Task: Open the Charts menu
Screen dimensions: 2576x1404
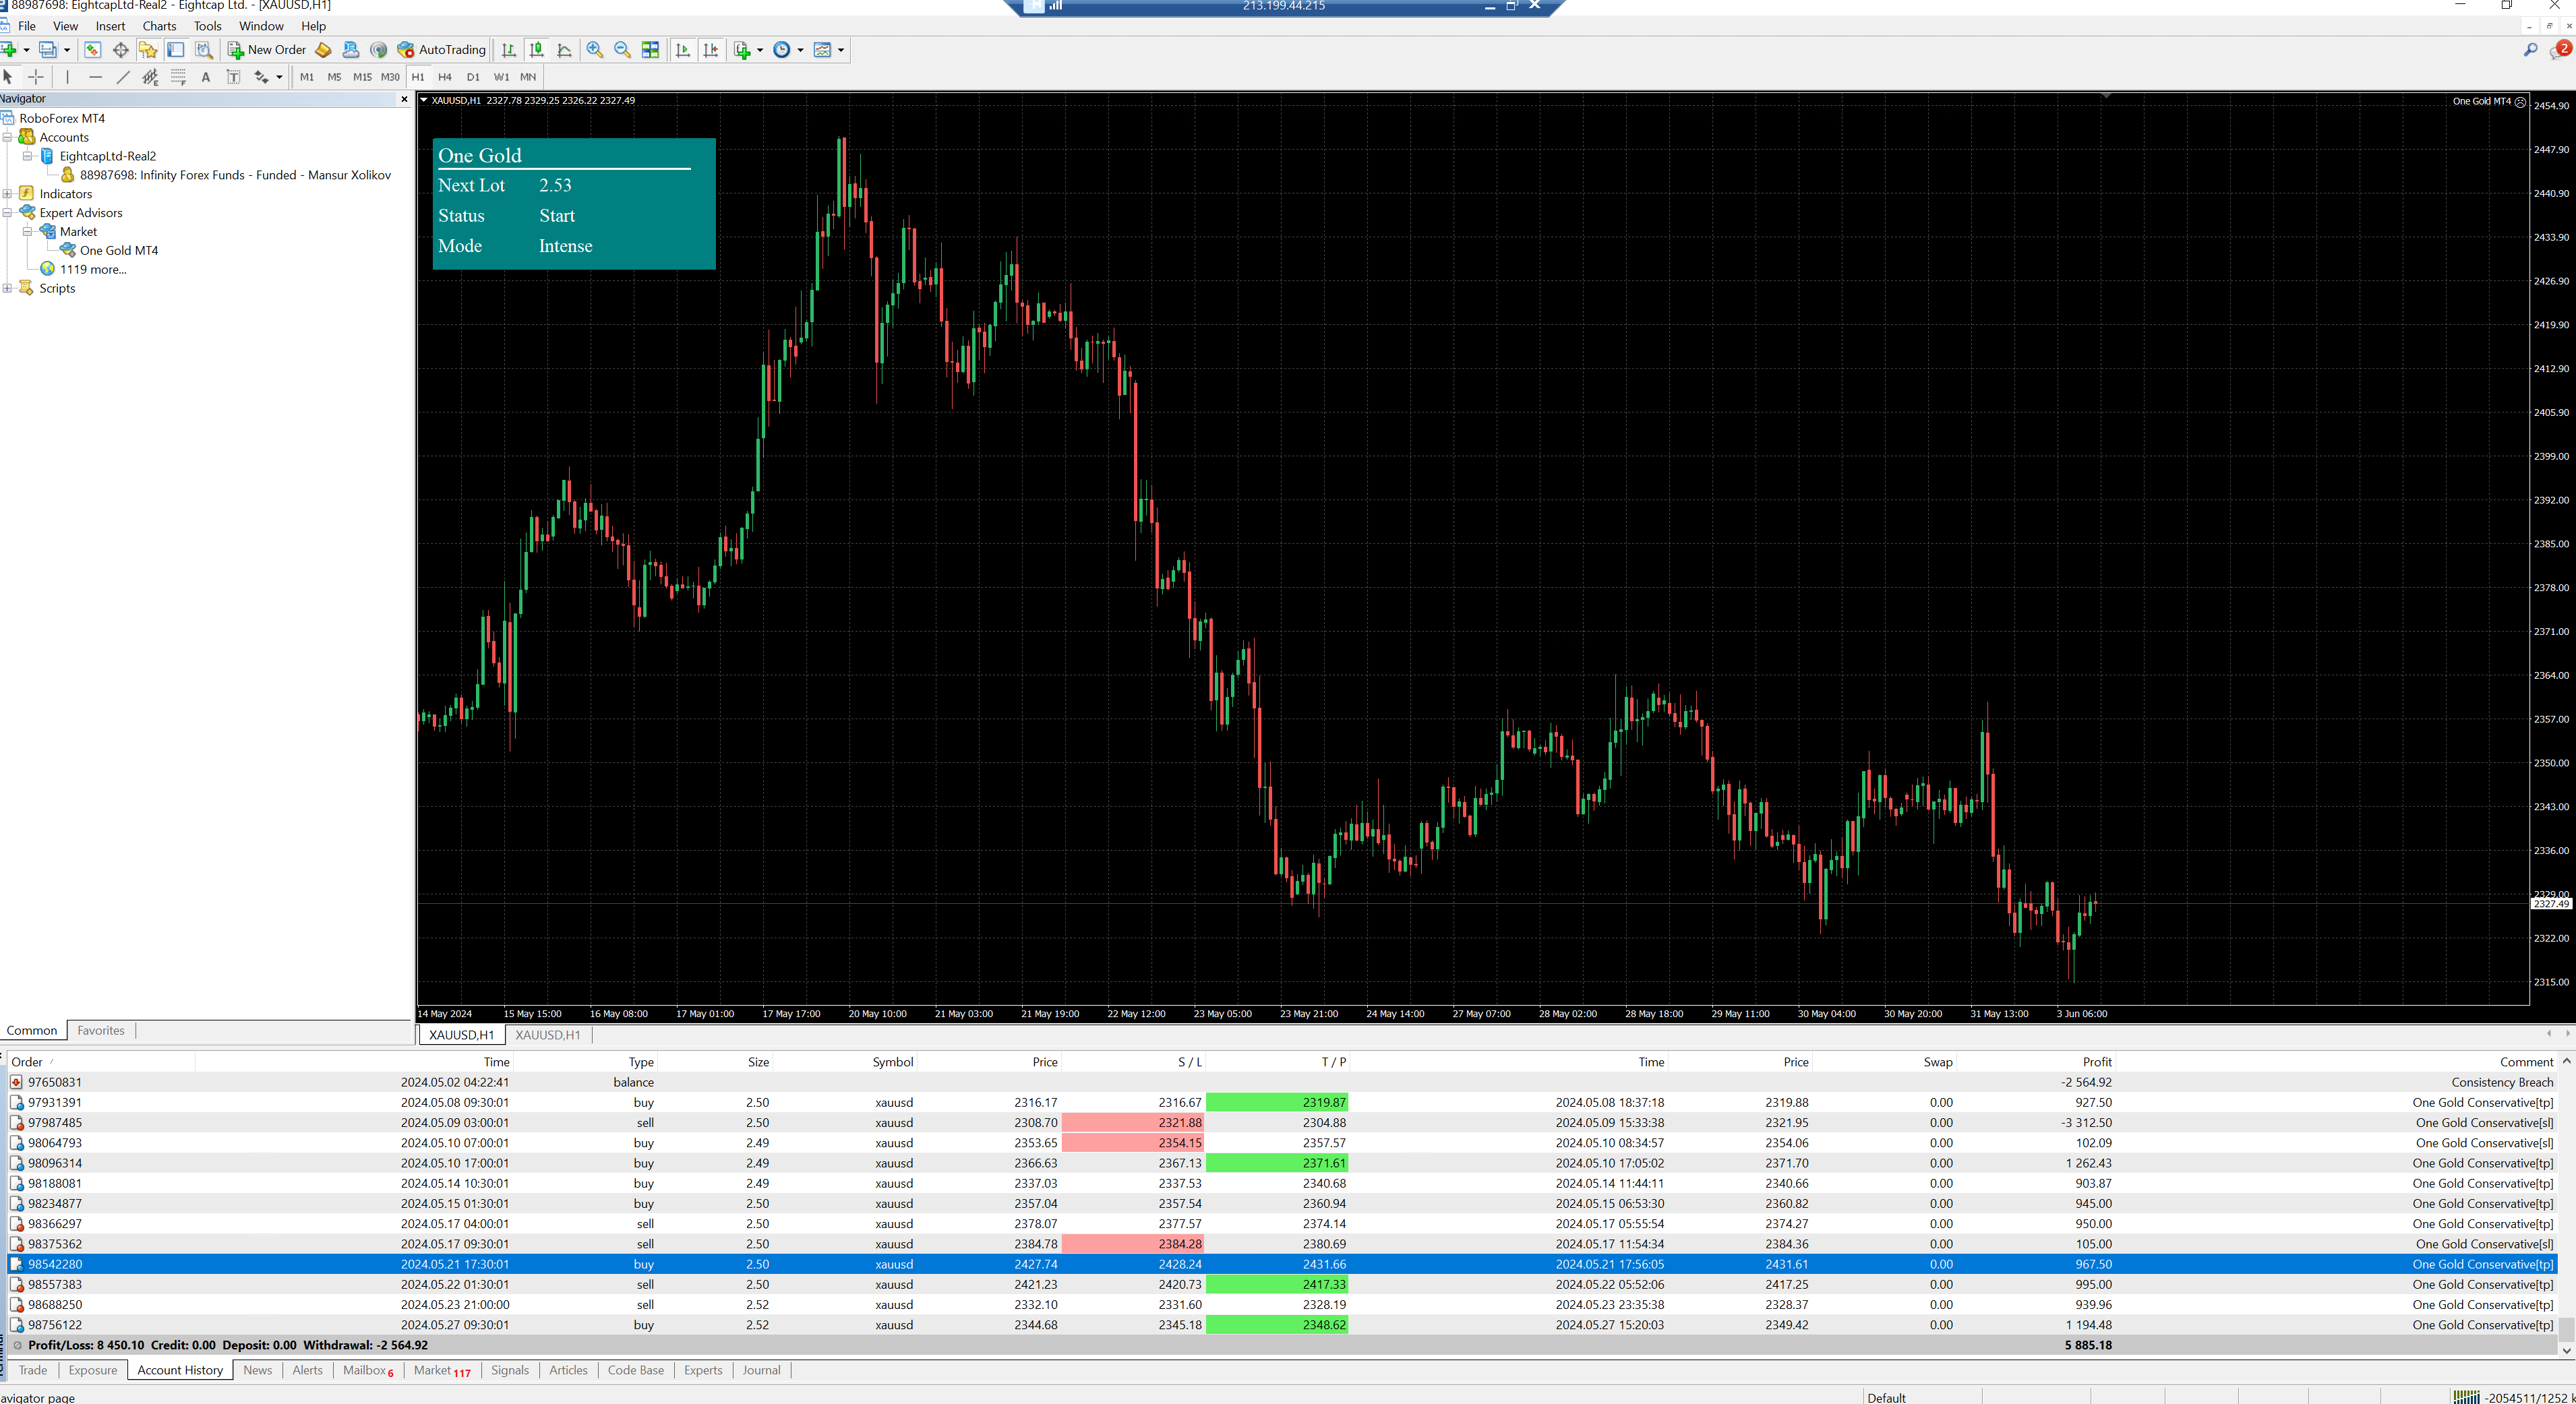Action: [x=159, y=26]
